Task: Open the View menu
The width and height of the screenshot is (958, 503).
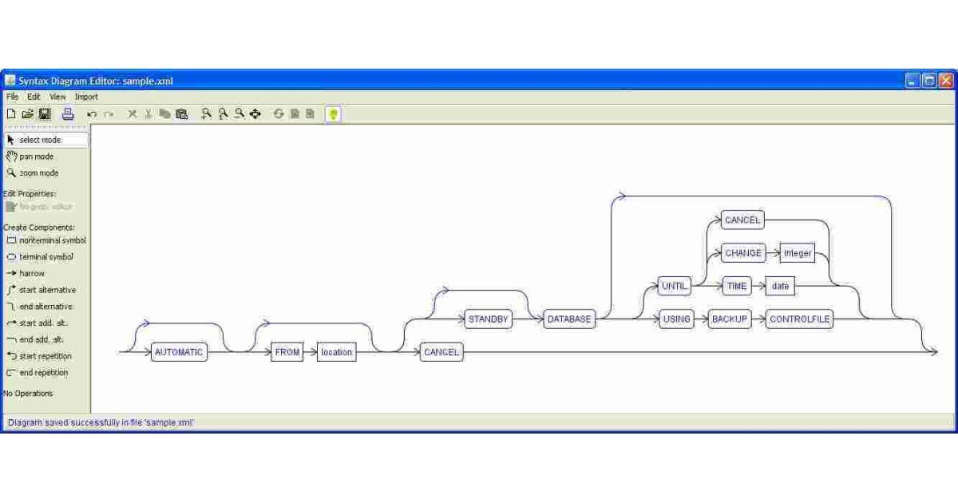Action: (x=57, y=97)
